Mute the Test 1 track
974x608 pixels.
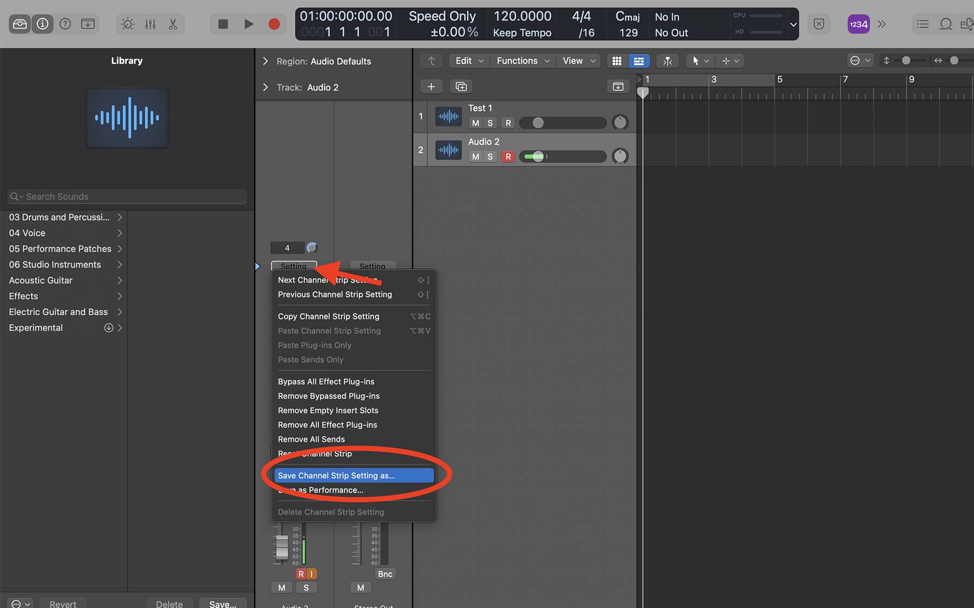476,123
